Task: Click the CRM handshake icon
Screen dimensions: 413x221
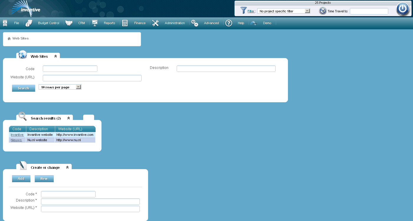Action: pos(69,23)
